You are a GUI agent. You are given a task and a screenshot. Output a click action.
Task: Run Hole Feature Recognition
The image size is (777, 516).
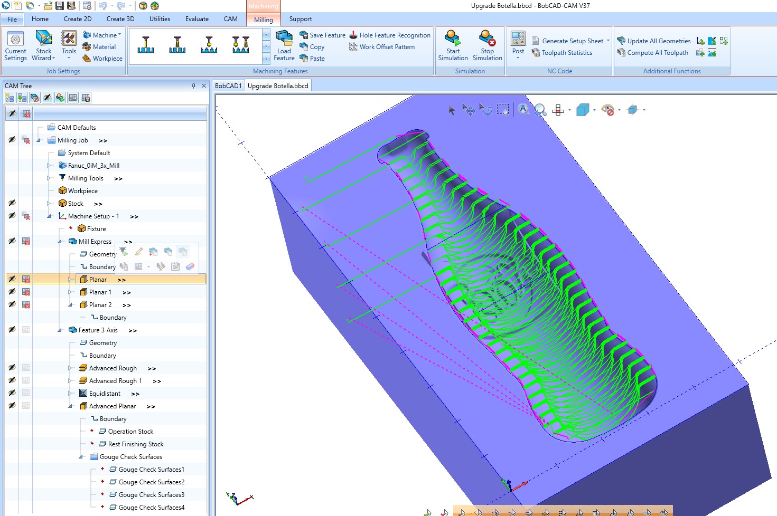390,35
